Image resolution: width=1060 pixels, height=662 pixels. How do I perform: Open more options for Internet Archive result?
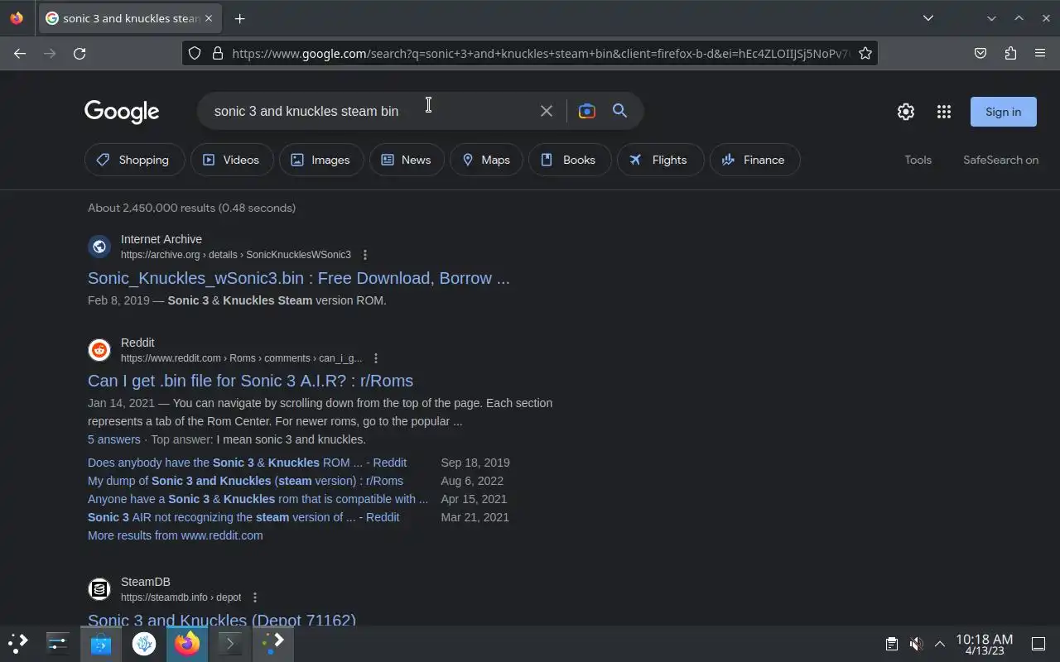coord(365,255)
